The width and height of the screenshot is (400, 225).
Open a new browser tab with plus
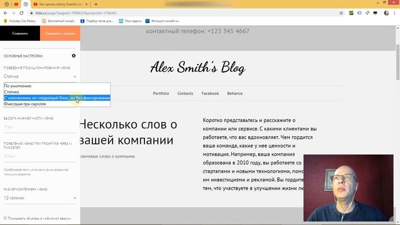(96, 4)
